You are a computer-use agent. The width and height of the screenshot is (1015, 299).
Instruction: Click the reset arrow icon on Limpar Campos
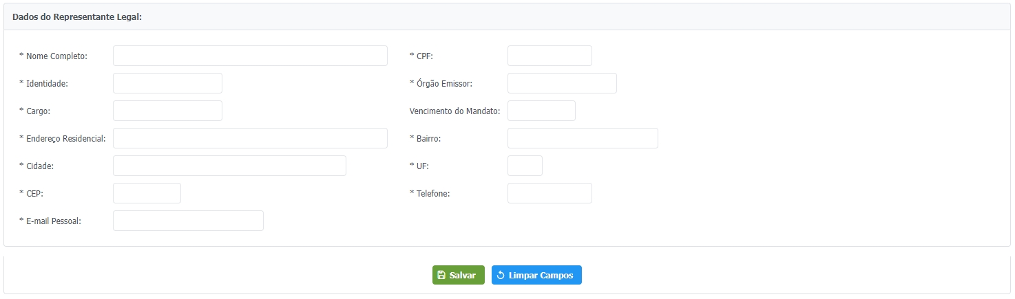501,275
